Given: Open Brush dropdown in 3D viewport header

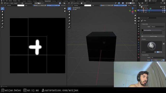Looking at the screenshot, I should click(x=129, y=5).
